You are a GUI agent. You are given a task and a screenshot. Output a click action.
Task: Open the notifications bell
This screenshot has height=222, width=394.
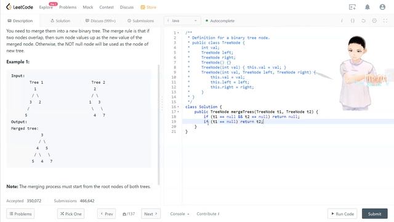(x=368, y=7)
